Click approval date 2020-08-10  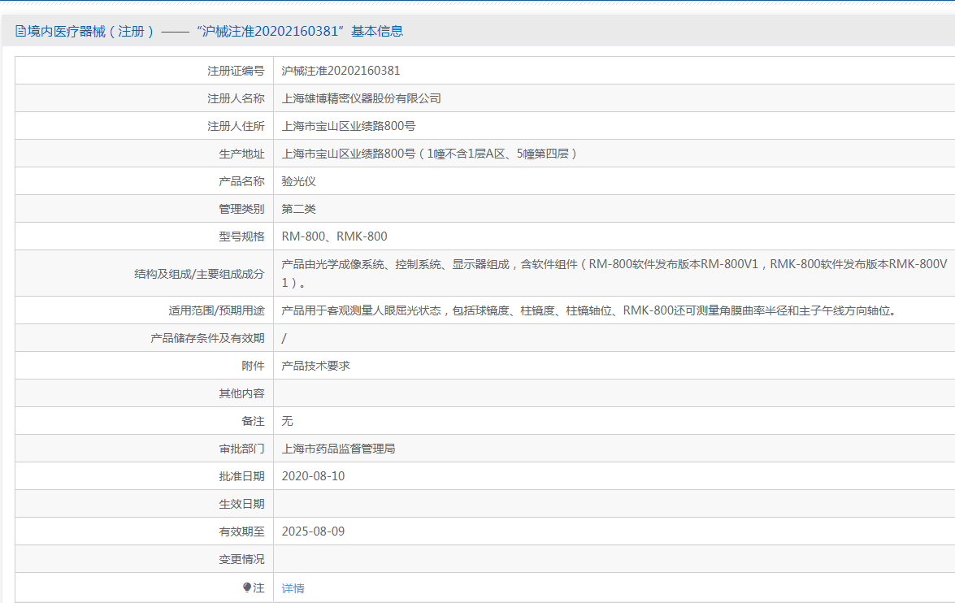[313, 476]
